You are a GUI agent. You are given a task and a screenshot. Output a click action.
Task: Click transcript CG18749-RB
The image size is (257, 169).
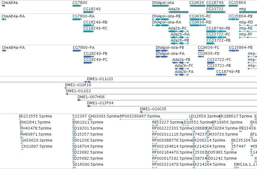(x=218, y=28)
